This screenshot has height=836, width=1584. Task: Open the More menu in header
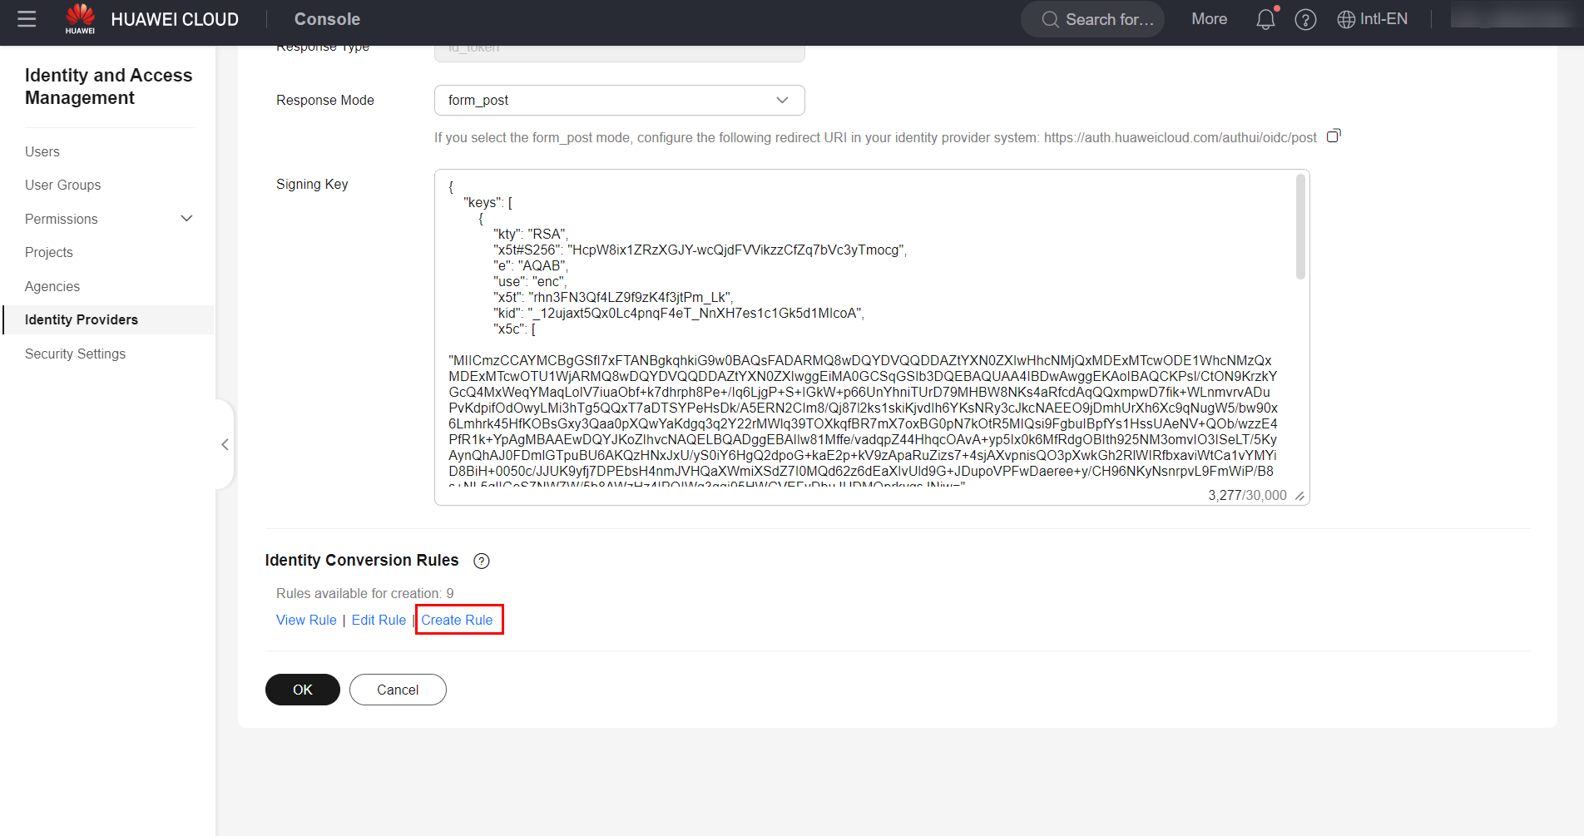[x=1209, y=19]
